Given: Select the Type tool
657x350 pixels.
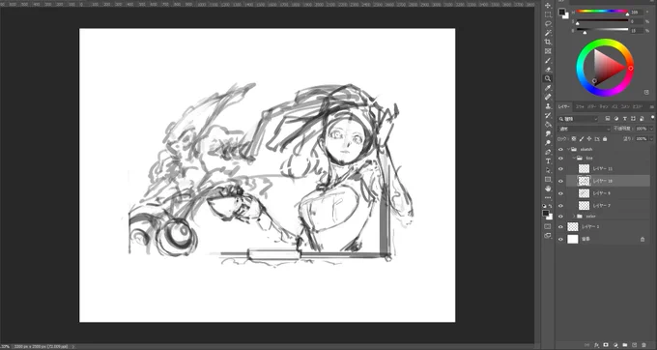Looking at the screenshot, I should (548, 161).
